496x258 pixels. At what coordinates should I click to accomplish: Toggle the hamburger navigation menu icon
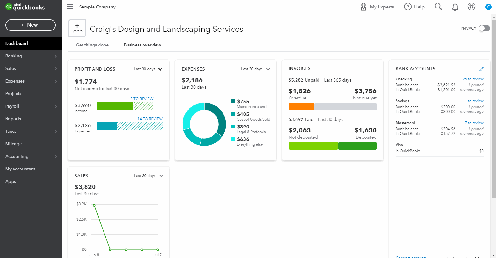[70, 7]
